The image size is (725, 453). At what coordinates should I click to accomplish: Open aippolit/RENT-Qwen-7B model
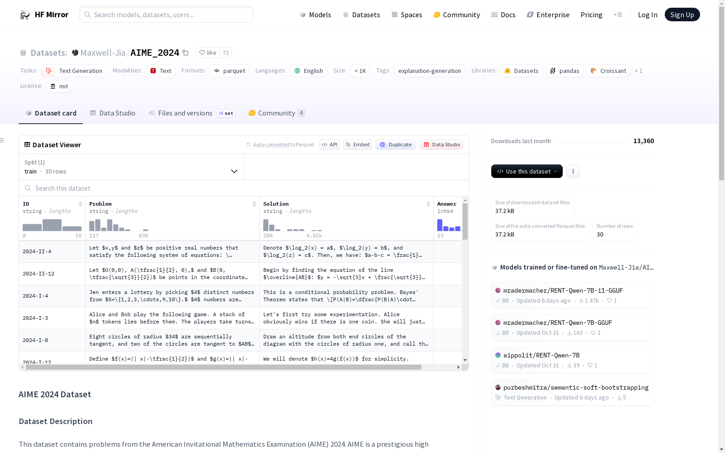tap(572, 360)
